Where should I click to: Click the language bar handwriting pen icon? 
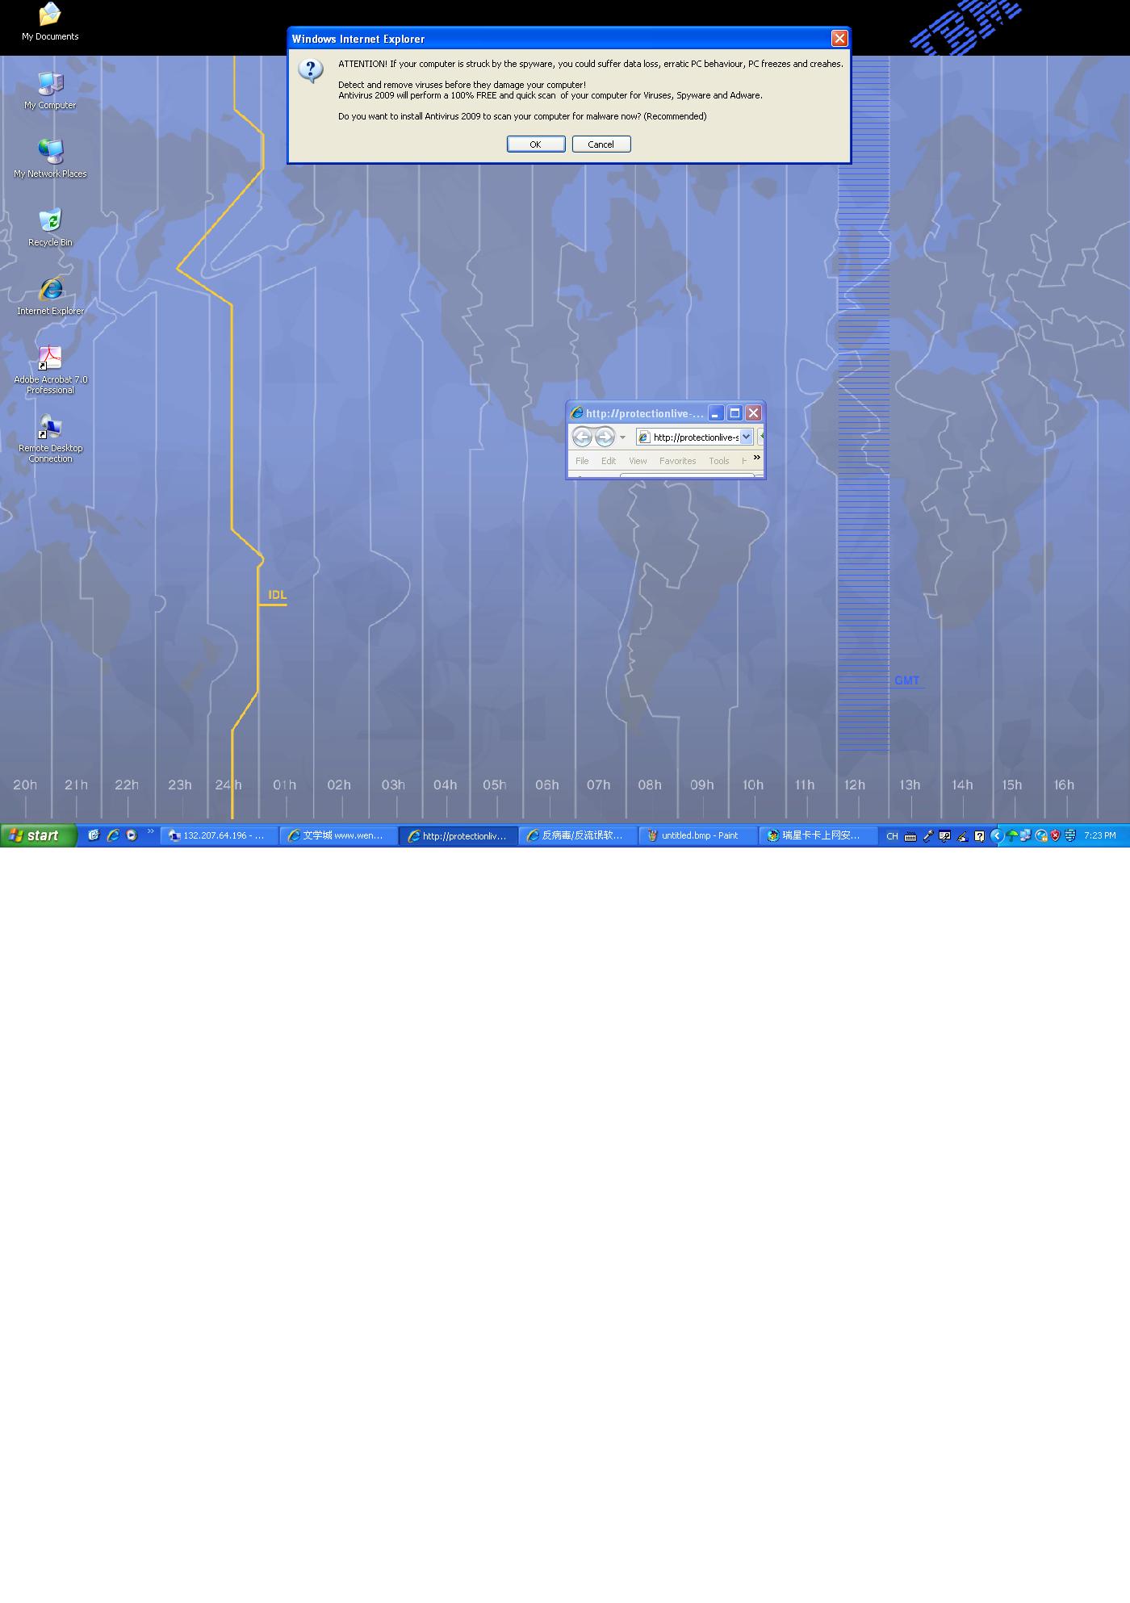pos(962,836)
